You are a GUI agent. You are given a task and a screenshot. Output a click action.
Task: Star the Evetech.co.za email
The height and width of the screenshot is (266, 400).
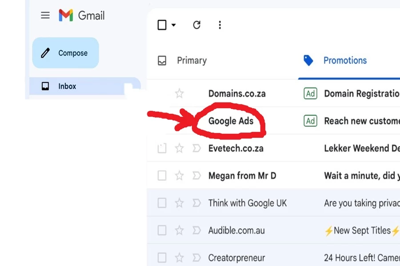click(x=180, y=148)
